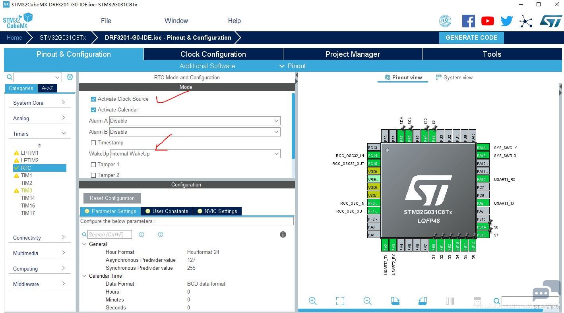Open the ST Twitter icon
Image resolution: width=564 pixels, height=313 pixels.
[x=506, y=21]
